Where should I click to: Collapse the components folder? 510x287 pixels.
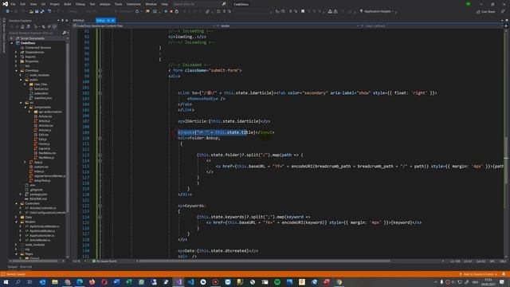click(x=25, y=107)
